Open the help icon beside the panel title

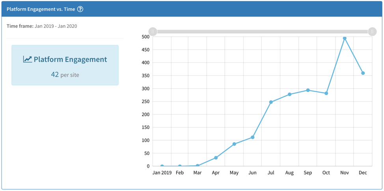point(80,9)
